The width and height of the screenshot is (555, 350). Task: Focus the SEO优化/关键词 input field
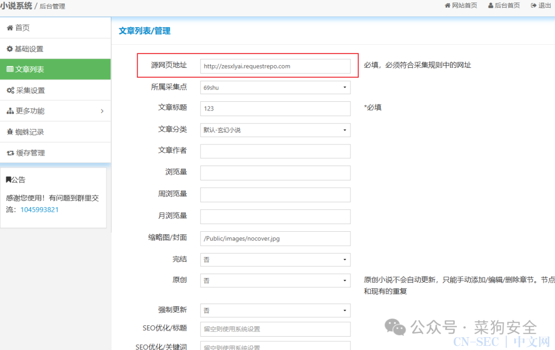pos(275,346)
